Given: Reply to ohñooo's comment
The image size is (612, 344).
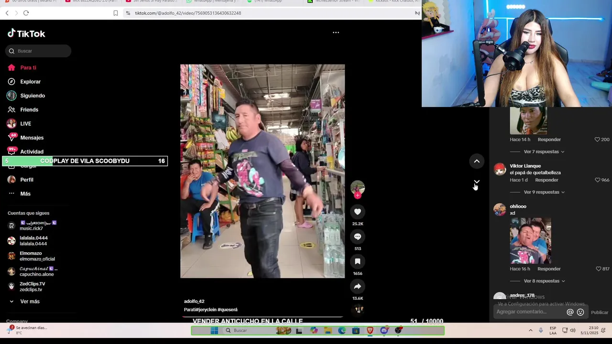Looking at the screenshot, I should click(x=549, y=269).
